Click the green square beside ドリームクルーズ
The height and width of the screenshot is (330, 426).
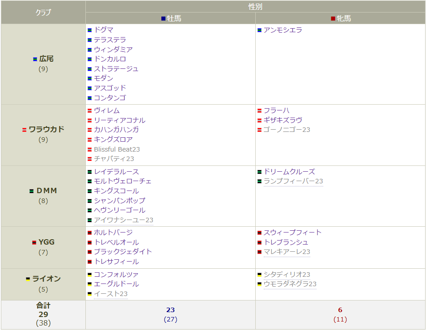[x=260, y=171]
